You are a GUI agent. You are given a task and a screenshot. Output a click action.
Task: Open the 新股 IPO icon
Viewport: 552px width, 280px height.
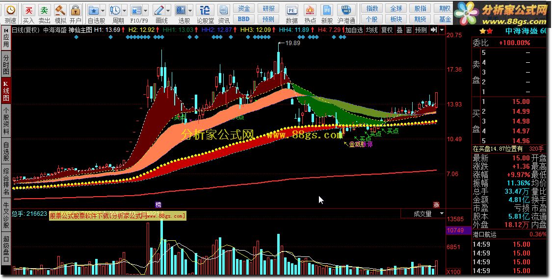pyautogui.click(x=327, y=10)
